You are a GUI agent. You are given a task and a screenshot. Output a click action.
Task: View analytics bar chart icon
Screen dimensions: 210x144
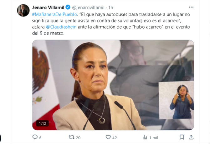coord(145,137)
